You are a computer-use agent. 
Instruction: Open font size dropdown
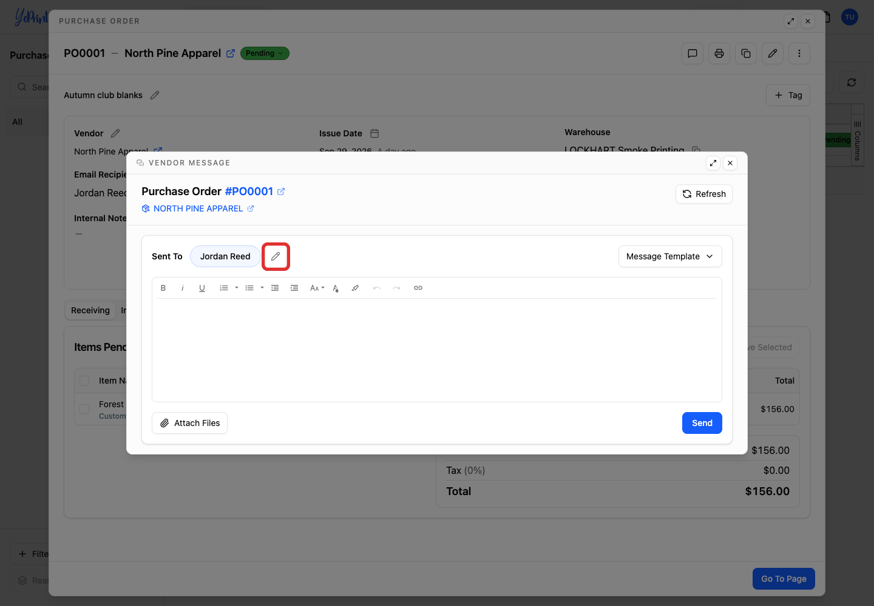tap(317, 288)
